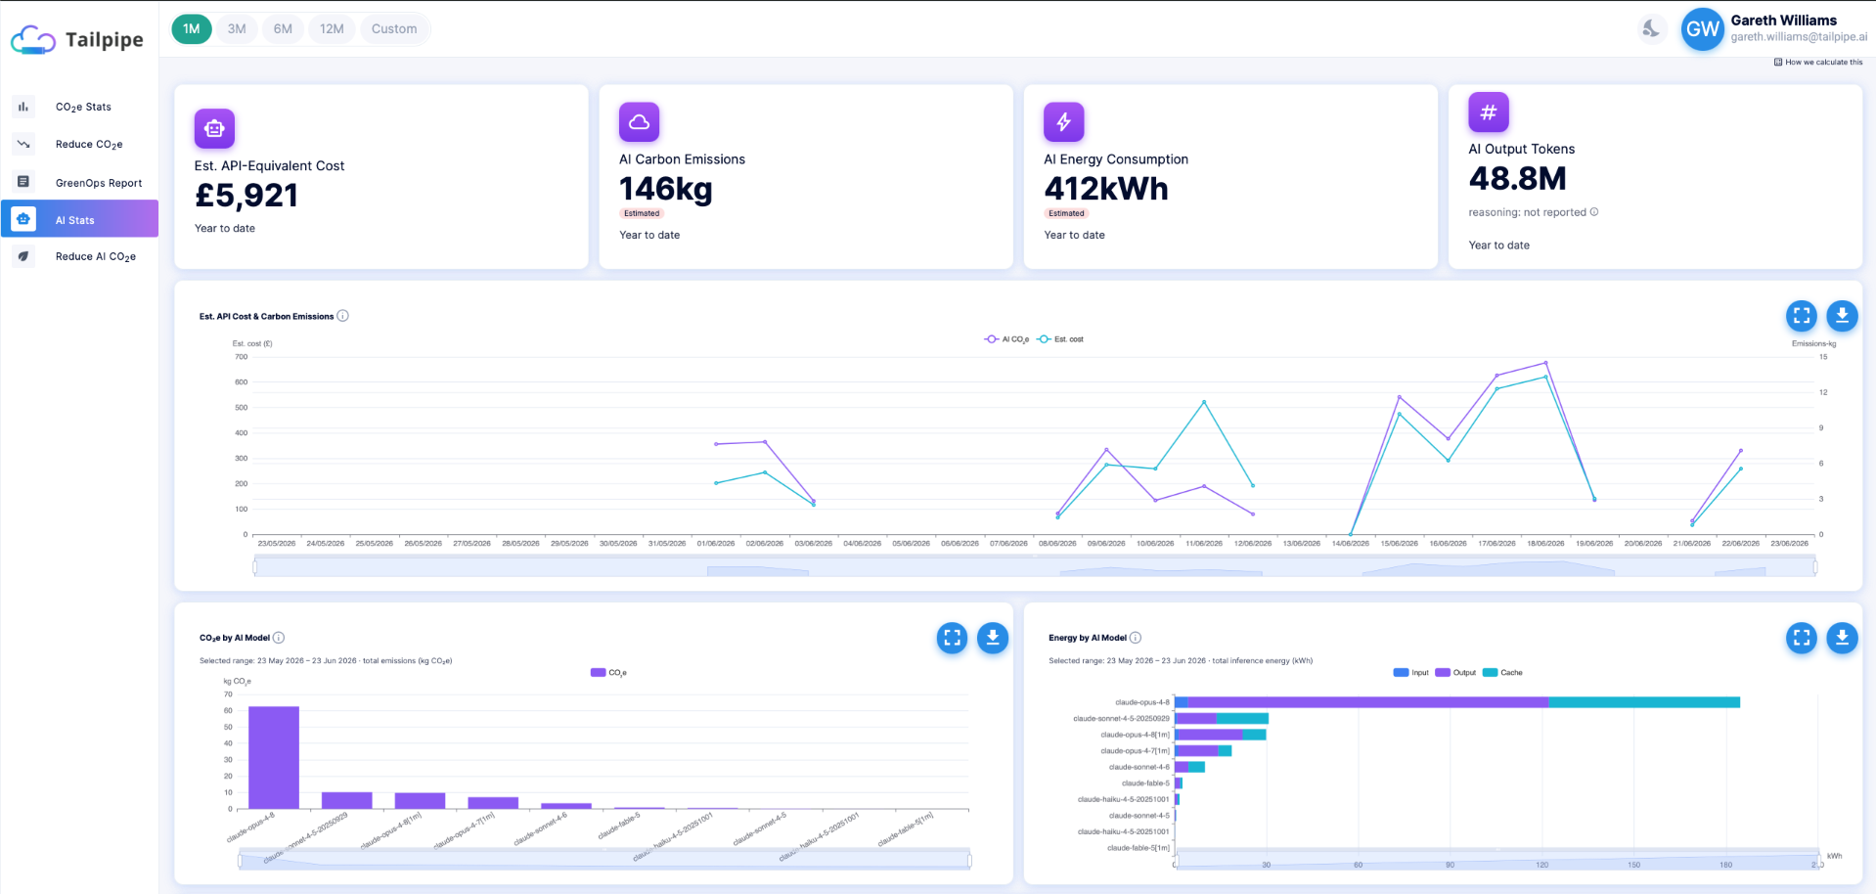
Task: Expand CO₂e by AI Model chart fullscreen
Action: (952, 638)
